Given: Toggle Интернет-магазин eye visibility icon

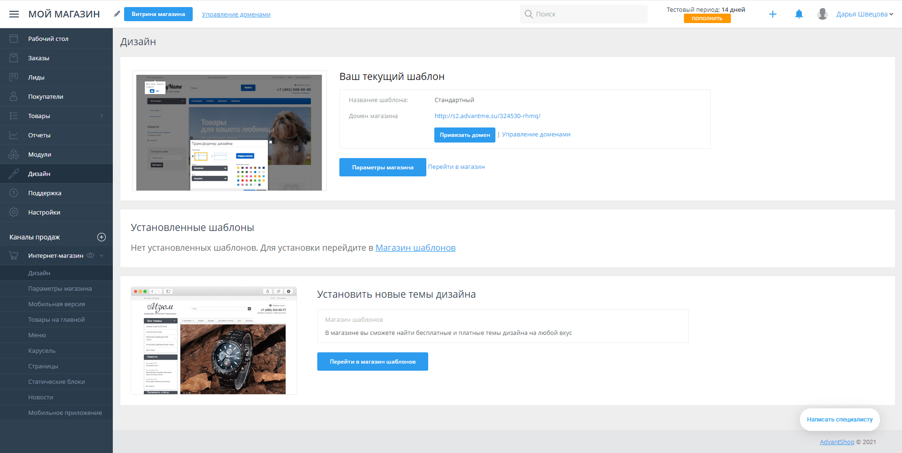Looking at the screenshot, I should click(90, 255).
